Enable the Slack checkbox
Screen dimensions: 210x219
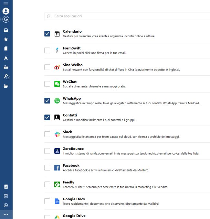click(x=47, y=134)
